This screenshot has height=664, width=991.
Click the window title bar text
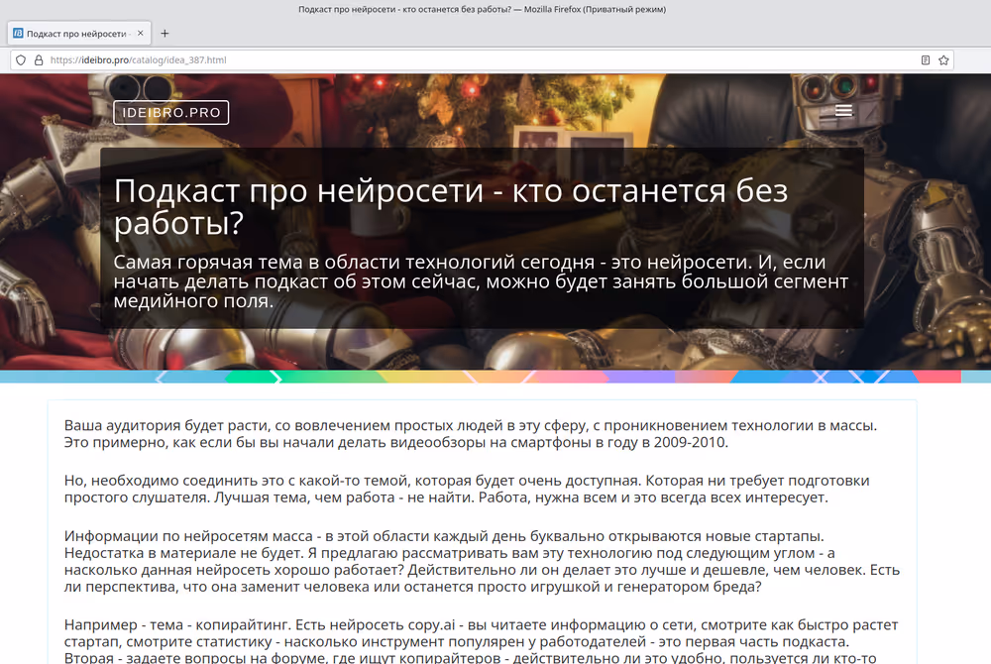coord(482,9)
